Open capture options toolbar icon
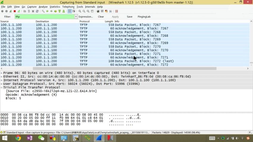The width and height of the screenshot is (253, 142). pos(7,11)
